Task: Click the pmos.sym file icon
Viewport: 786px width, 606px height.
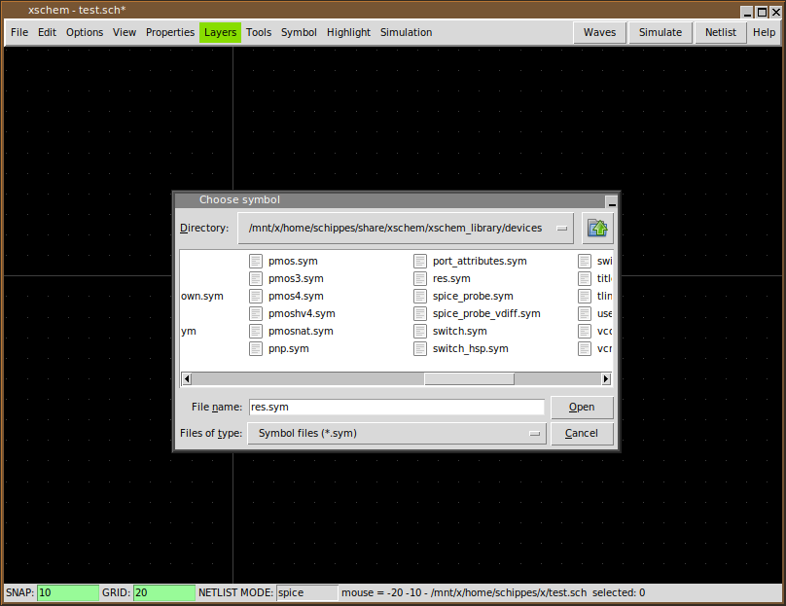Action: (x=256, y=261)
